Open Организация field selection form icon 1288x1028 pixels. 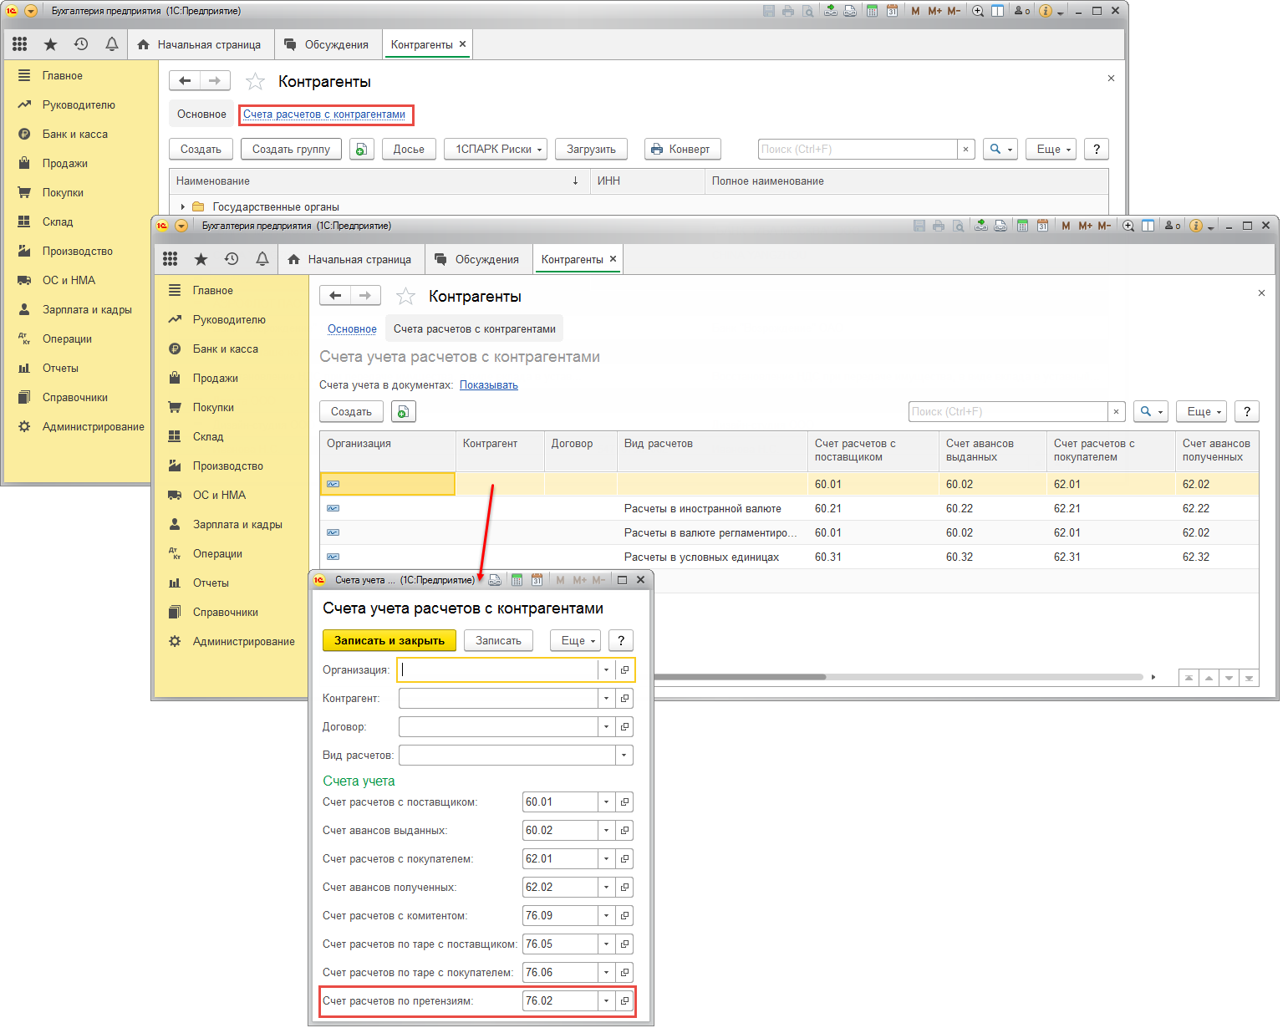[x=624, y=669]
